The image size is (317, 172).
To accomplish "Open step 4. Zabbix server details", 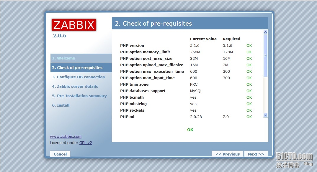I will click(75, 87).
